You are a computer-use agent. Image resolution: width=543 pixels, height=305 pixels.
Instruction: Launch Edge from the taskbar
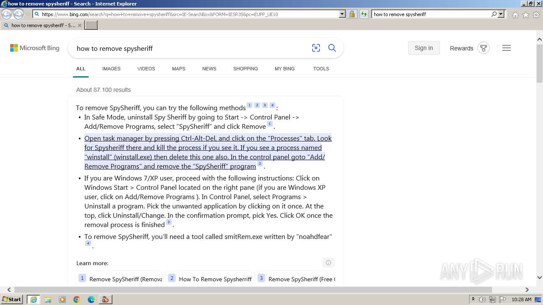(91, 299)
